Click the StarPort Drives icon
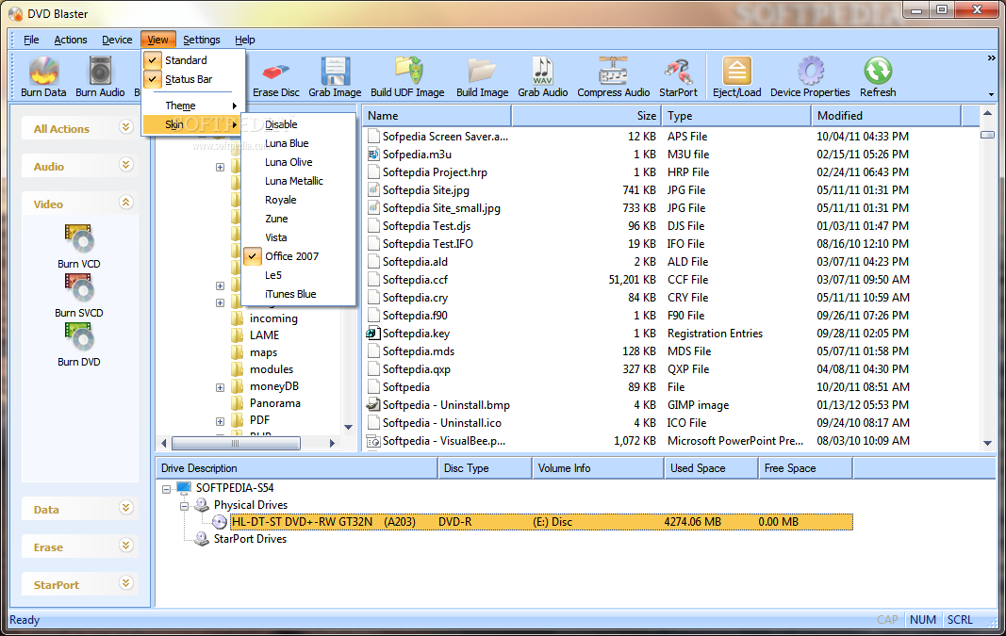 pyautogui.click(x=202, y=539)
